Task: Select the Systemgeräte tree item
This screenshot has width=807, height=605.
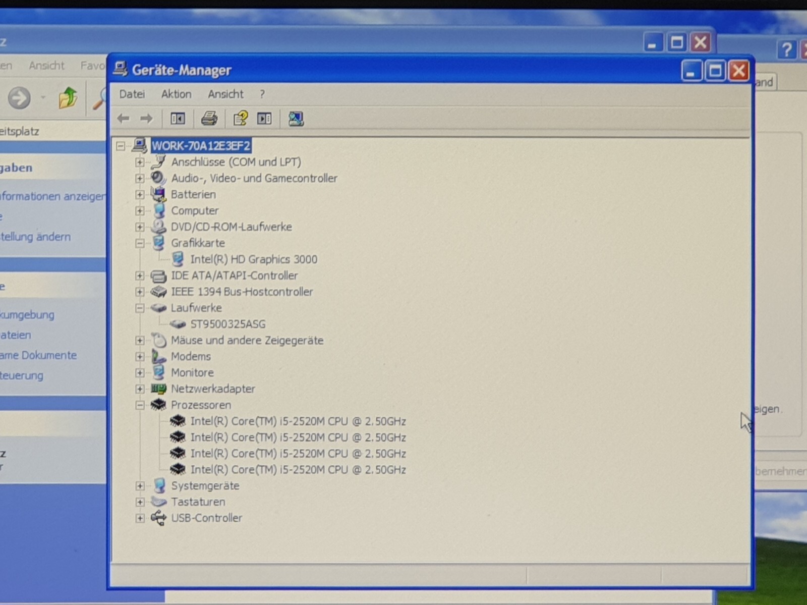Action: pos(205,485)
